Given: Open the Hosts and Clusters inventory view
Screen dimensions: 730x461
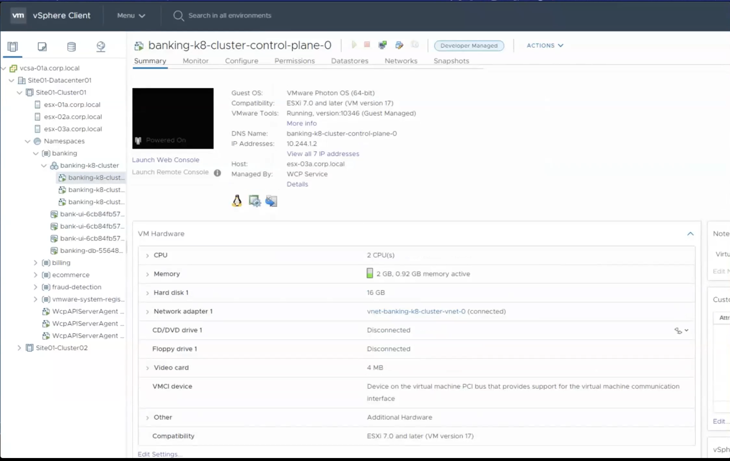Looking at the screenshot, I should click(x=13, y=47).
